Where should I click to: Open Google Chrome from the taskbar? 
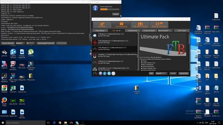[x=60, y=123]
